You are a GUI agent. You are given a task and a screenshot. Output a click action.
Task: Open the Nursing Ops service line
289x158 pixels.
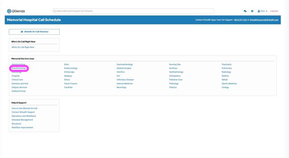(175, 65)
